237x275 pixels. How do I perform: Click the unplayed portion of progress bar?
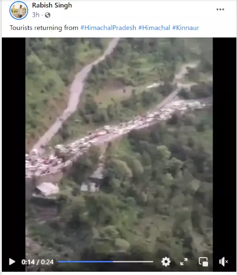pyautogui.click(x=133, y=262)
